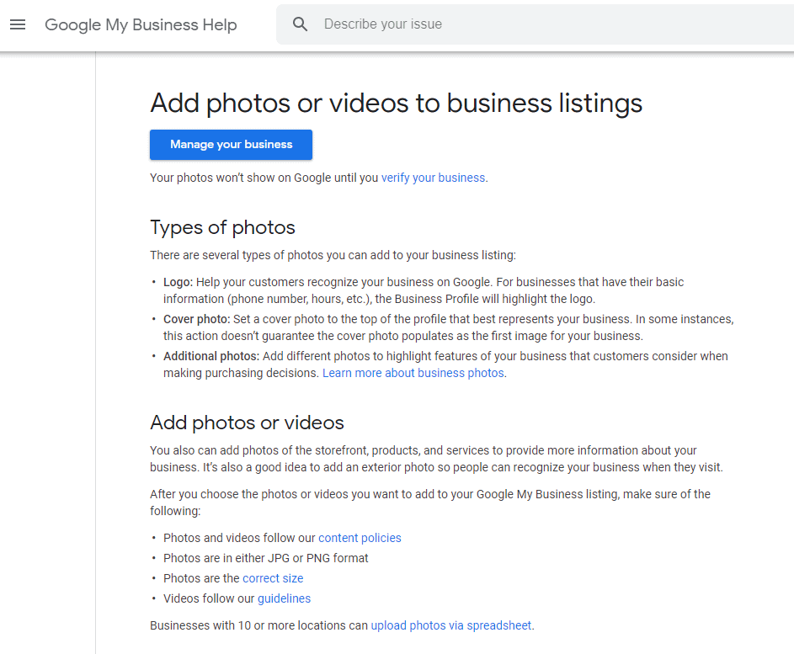Click the paragraph starting 'After you choose the photos'

(x=430, y=502)
